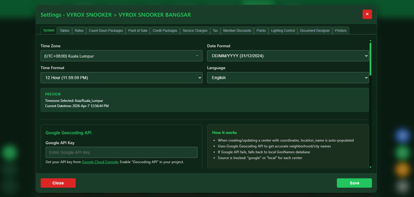Select the Count Down Packages tab
Screen dimensions: 414x197
coord(106,30)
